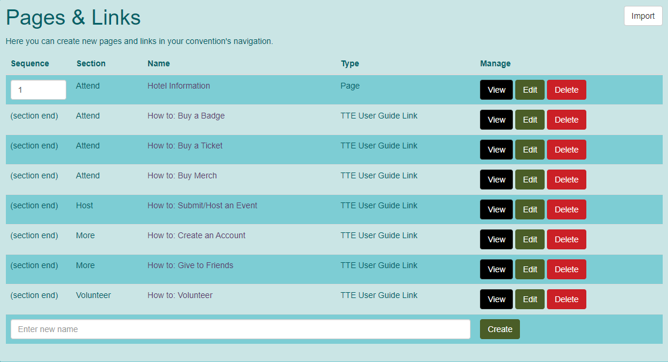The width and height of the screenshot is (668, 362).
Task: Delete the Create an Account entry
Action: (x=566, y=239)
